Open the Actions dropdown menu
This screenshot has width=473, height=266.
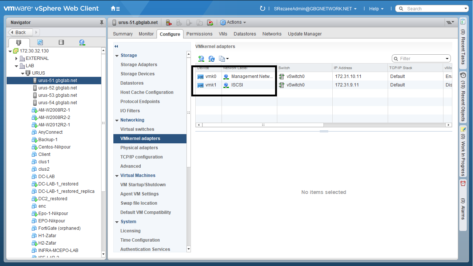click(x=233, y=23)
